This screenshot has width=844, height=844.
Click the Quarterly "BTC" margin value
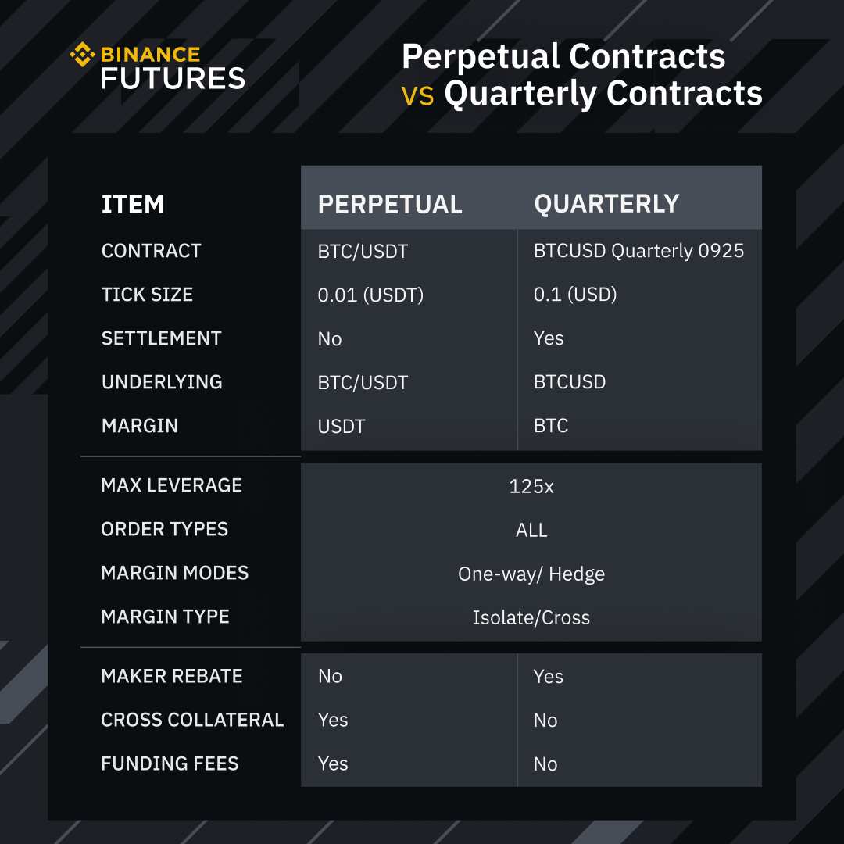coord(551,426)
